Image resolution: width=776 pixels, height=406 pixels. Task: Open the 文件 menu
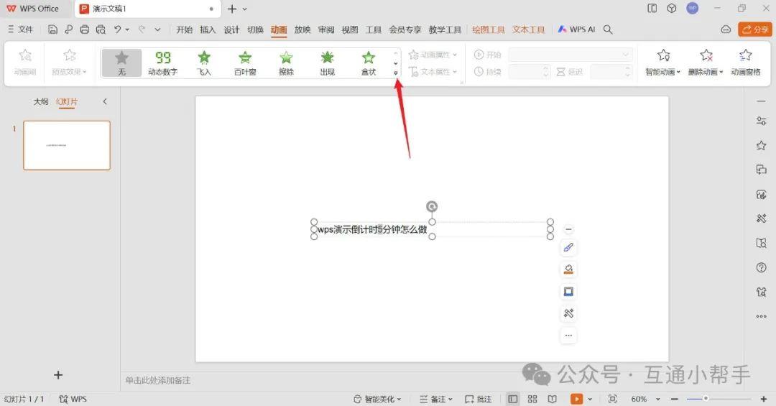click(x=20, y=29)
